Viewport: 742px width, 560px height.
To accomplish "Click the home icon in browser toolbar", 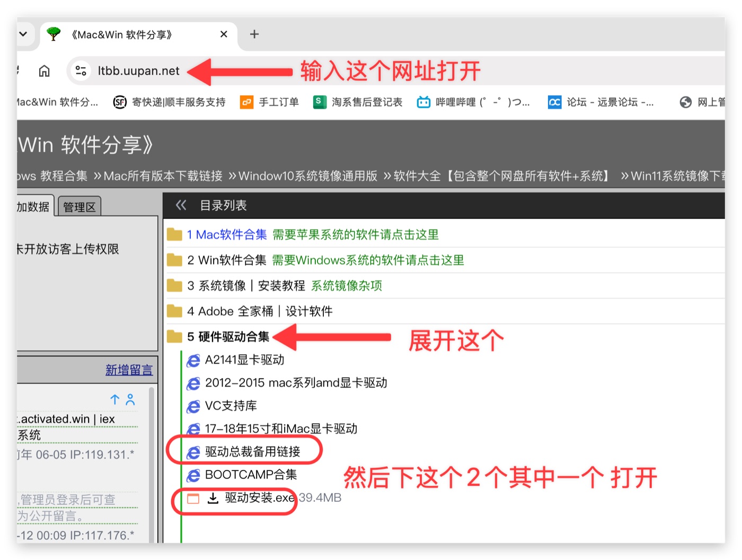I will click(45, 71).
